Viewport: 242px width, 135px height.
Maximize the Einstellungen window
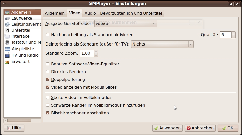click(x=231, y=4)
